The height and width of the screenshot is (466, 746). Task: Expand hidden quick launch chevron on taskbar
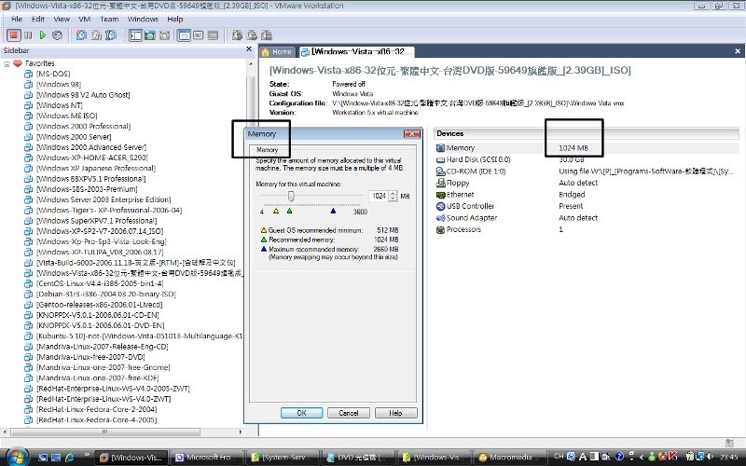point(87,456)
